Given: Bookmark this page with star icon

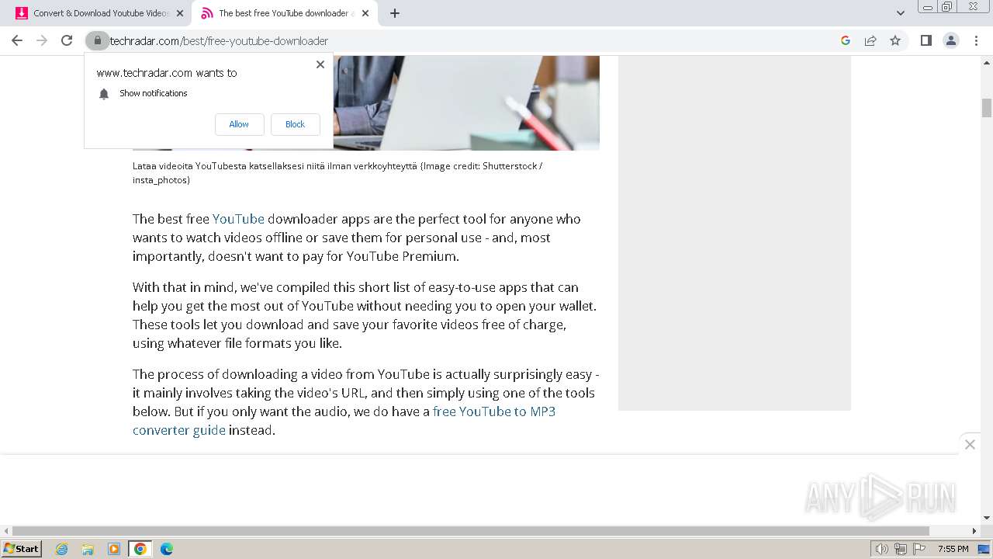Looking at the screenshot, I should coord(895,40).
